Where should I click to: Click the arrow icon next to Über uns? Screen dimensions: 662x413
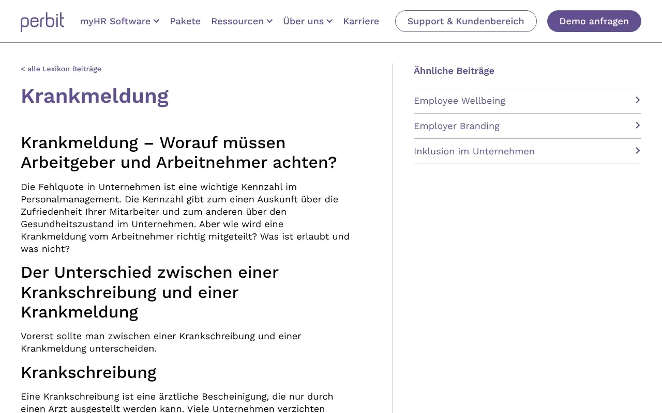pos(330,21)
